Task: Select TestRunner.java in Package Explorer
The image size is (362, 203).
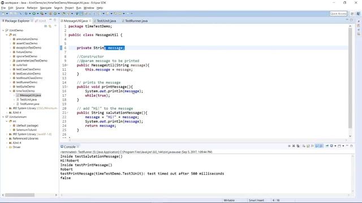Action: click(29, 104)
